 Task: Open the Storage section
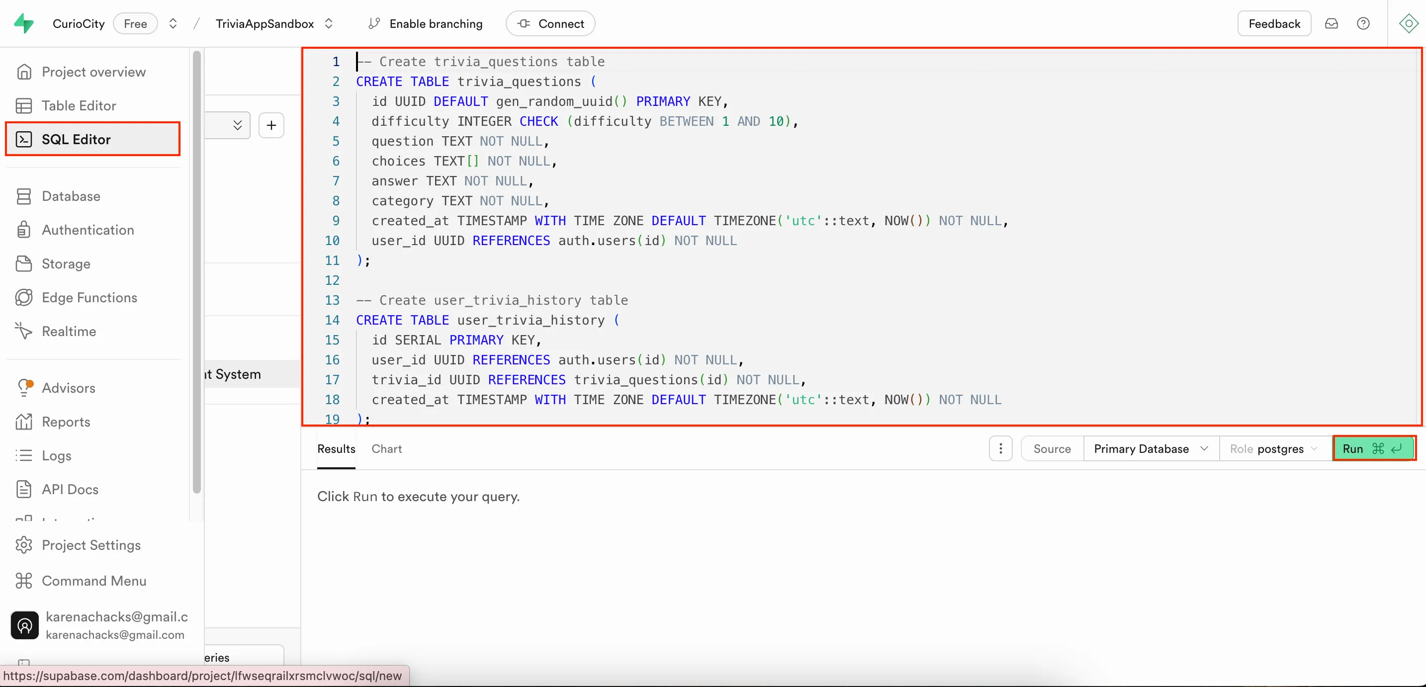66,264
